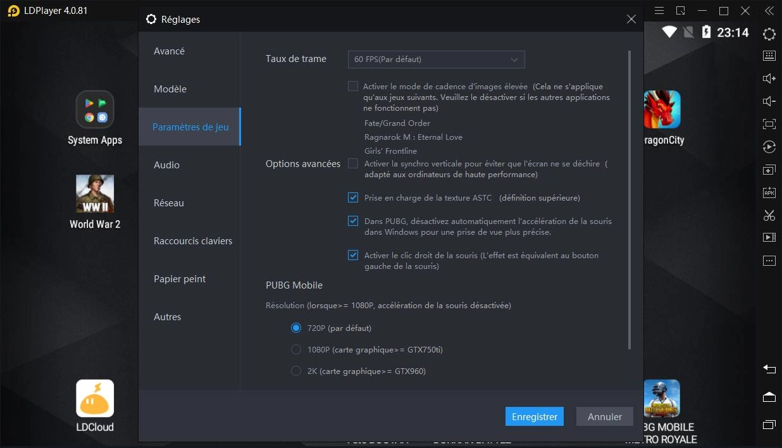
Task: Click the Enregistrer button
Action: (x=535, y=416)
